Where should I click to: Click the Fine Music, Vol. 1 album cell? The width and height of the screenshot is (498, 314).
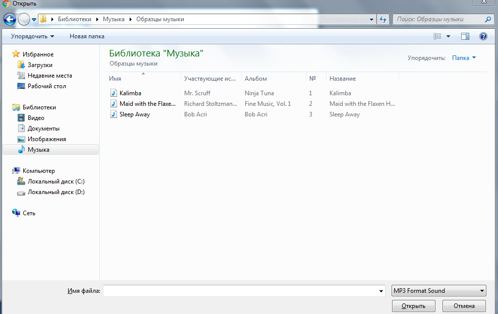coord(268,104)
